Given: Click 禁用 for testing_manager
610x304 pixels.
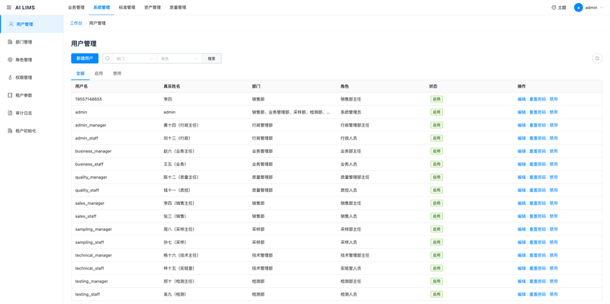Looking at the screenshot, I should click(554, 281).
